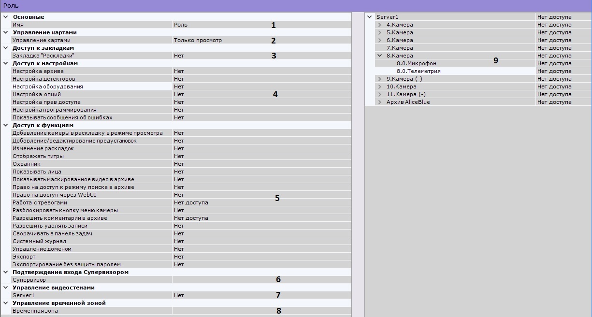The height and width of the screenshot is (317, 592).
Task: Collapse the Server1 tree node
Action: click(370, 17)
